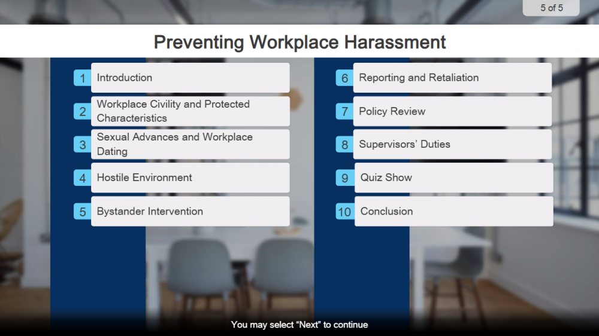Click the number 9 badge

point(344,178)
